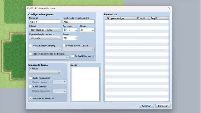Click the Cancelar button
This screenshot has width=201, height=113.
pyautogui.click(x=163, y=106)
